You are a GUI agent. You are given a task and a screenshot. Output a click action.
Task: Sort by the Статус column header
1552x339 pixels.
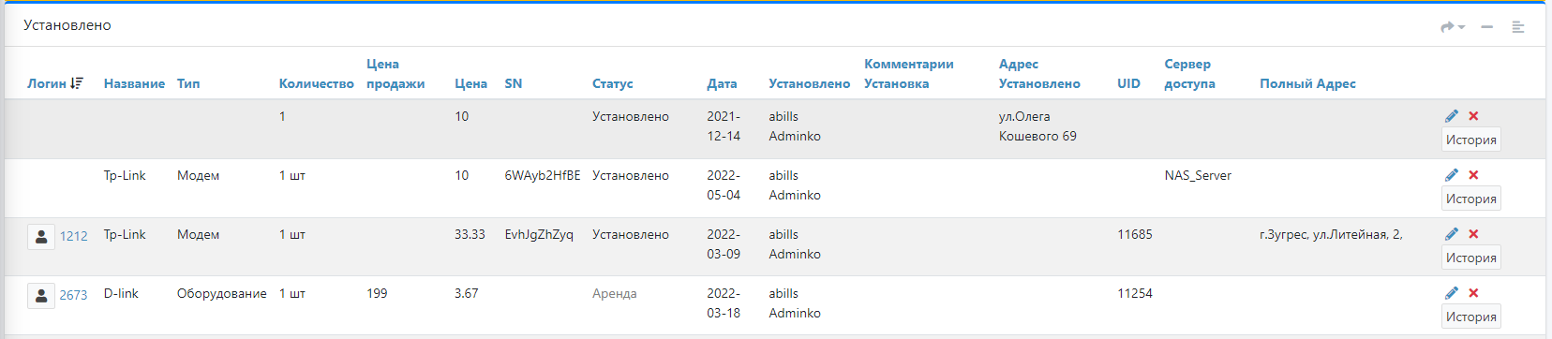(x=613, y=83)
